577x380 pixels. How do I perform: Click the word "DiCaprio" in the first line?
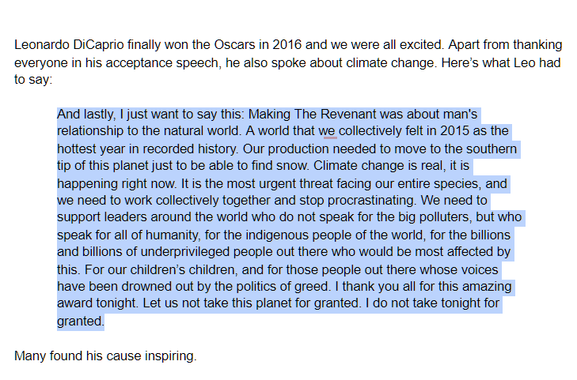[98, 45]
